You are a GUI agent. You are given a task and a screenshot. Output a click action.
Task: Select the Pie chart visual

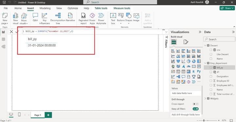tap(188, 61)
